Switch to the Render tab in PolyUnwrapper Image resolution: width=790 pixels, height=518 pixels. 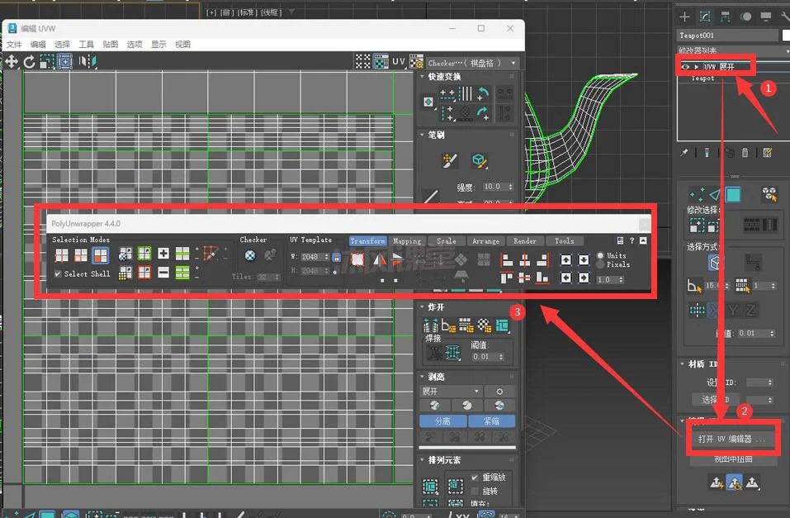[525, 241]
